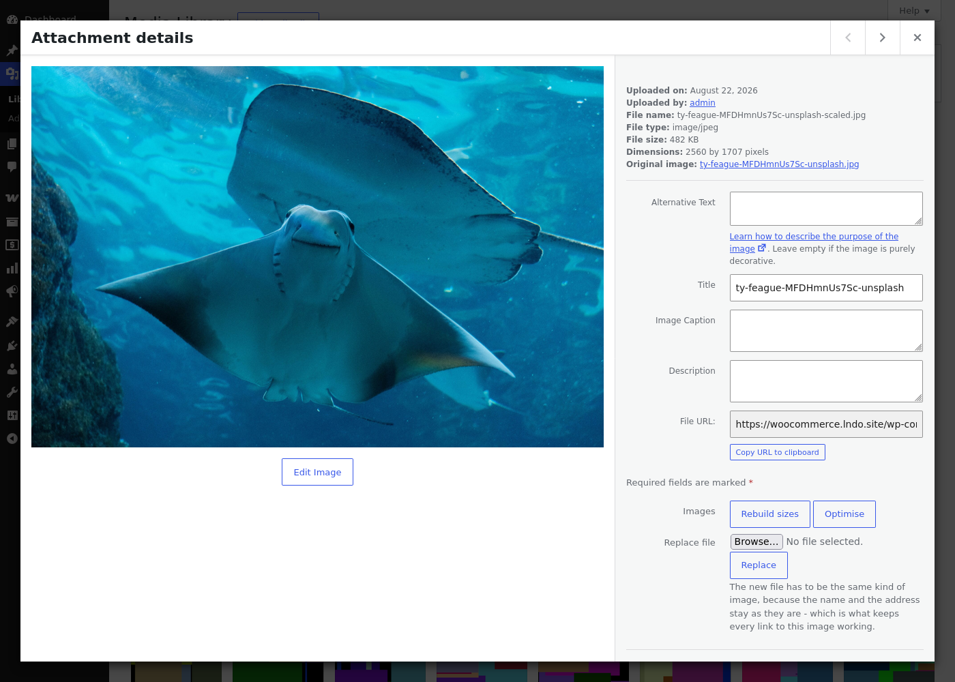Browse for a replacement file
This screenshot has height=682, width=955.
point(756,542)
